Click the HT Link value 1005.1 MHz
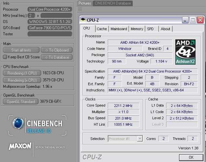206x162 pixels. 123,124
